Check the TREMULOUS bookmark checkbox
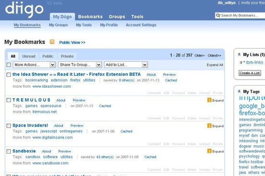Image resolution: width=265 pixels, height=176 pixels. (9, 100)
